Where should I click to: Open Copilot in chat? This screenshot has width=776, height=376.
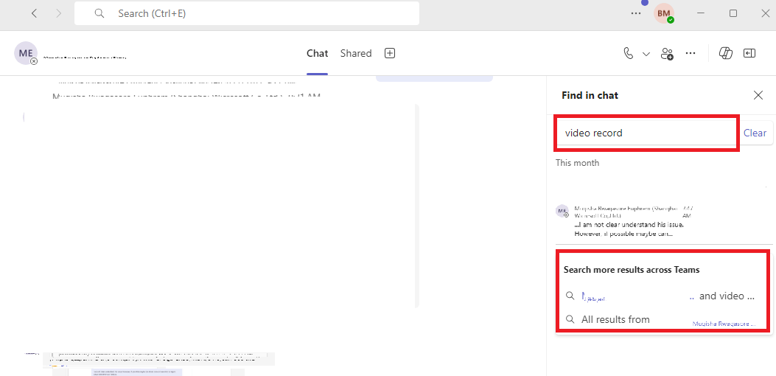point(726,54)
